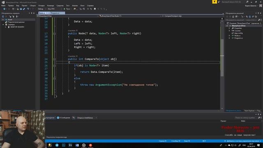This screenshot has height=148, width=263.
Task: Open the Файл menu
Action: coord(3,5)
